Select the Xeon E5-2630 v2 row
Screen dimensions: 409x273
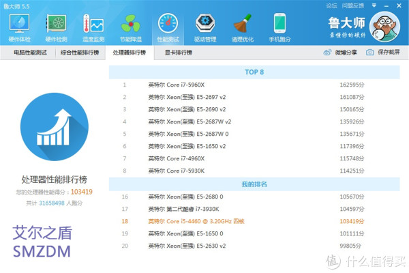[254, 246]
